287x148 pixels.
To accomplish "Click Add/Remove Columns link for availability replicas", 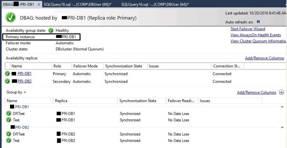I will [264, 58].
